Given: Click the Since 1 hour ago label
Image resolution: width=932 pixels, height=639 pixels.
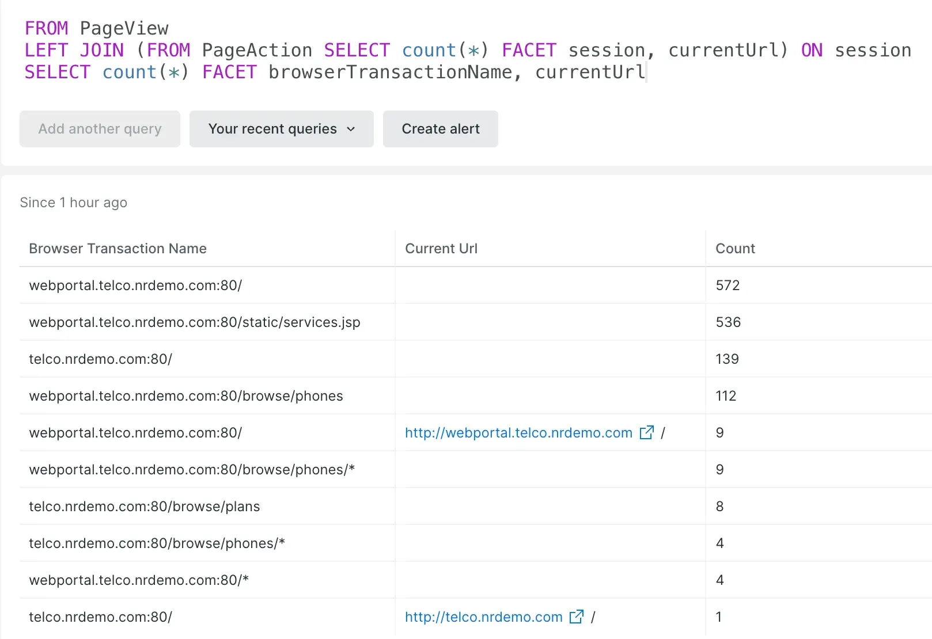Looking at the screenshot, I should [x=73, y=203].
